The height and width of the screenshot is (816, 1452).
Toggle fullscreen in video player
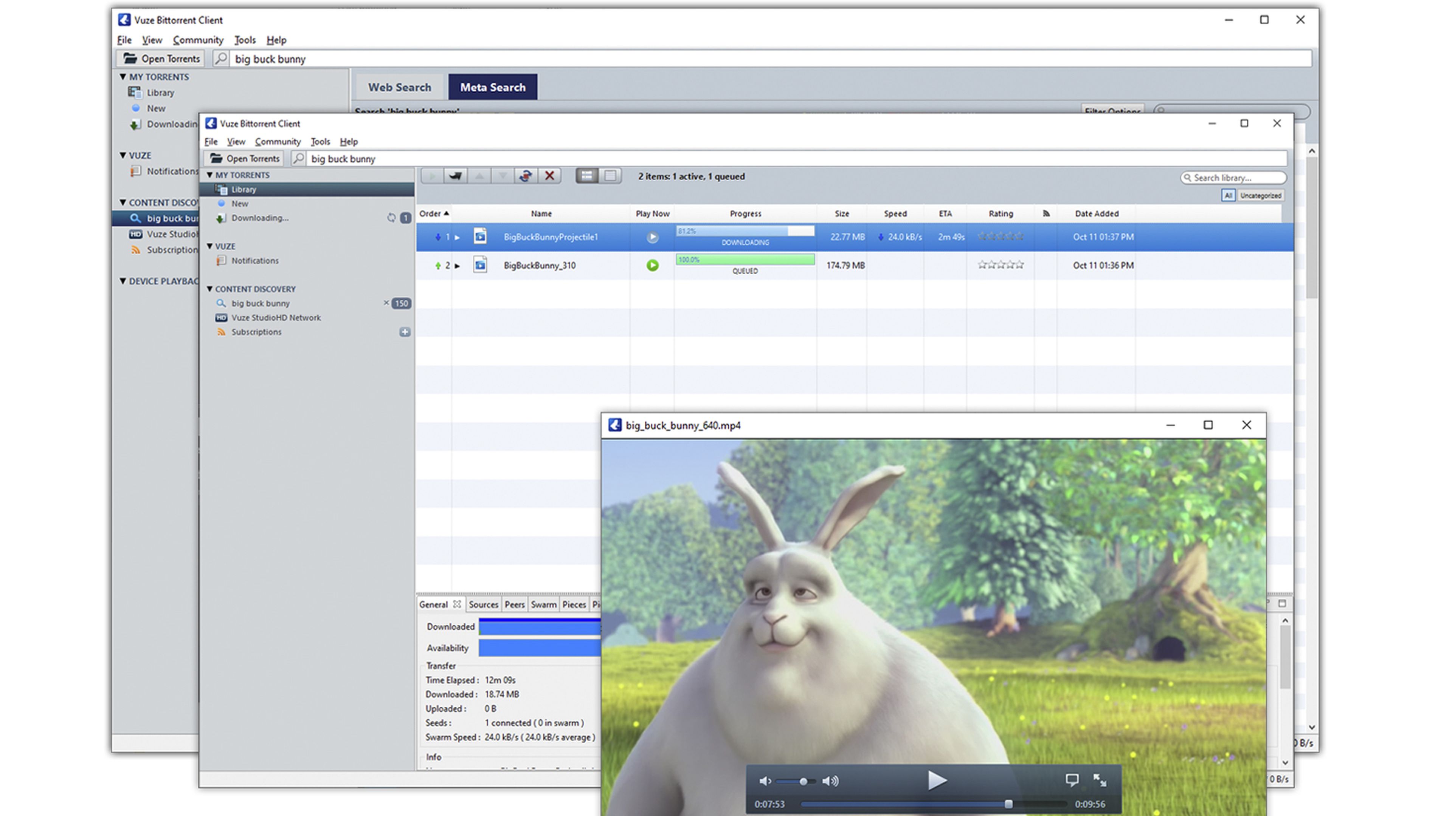click(x=1100, y=780)
